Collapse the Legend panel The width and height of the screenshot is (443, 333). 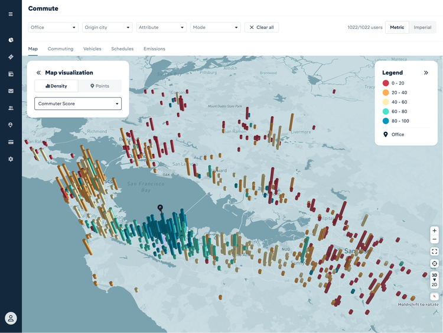(426, 73)
